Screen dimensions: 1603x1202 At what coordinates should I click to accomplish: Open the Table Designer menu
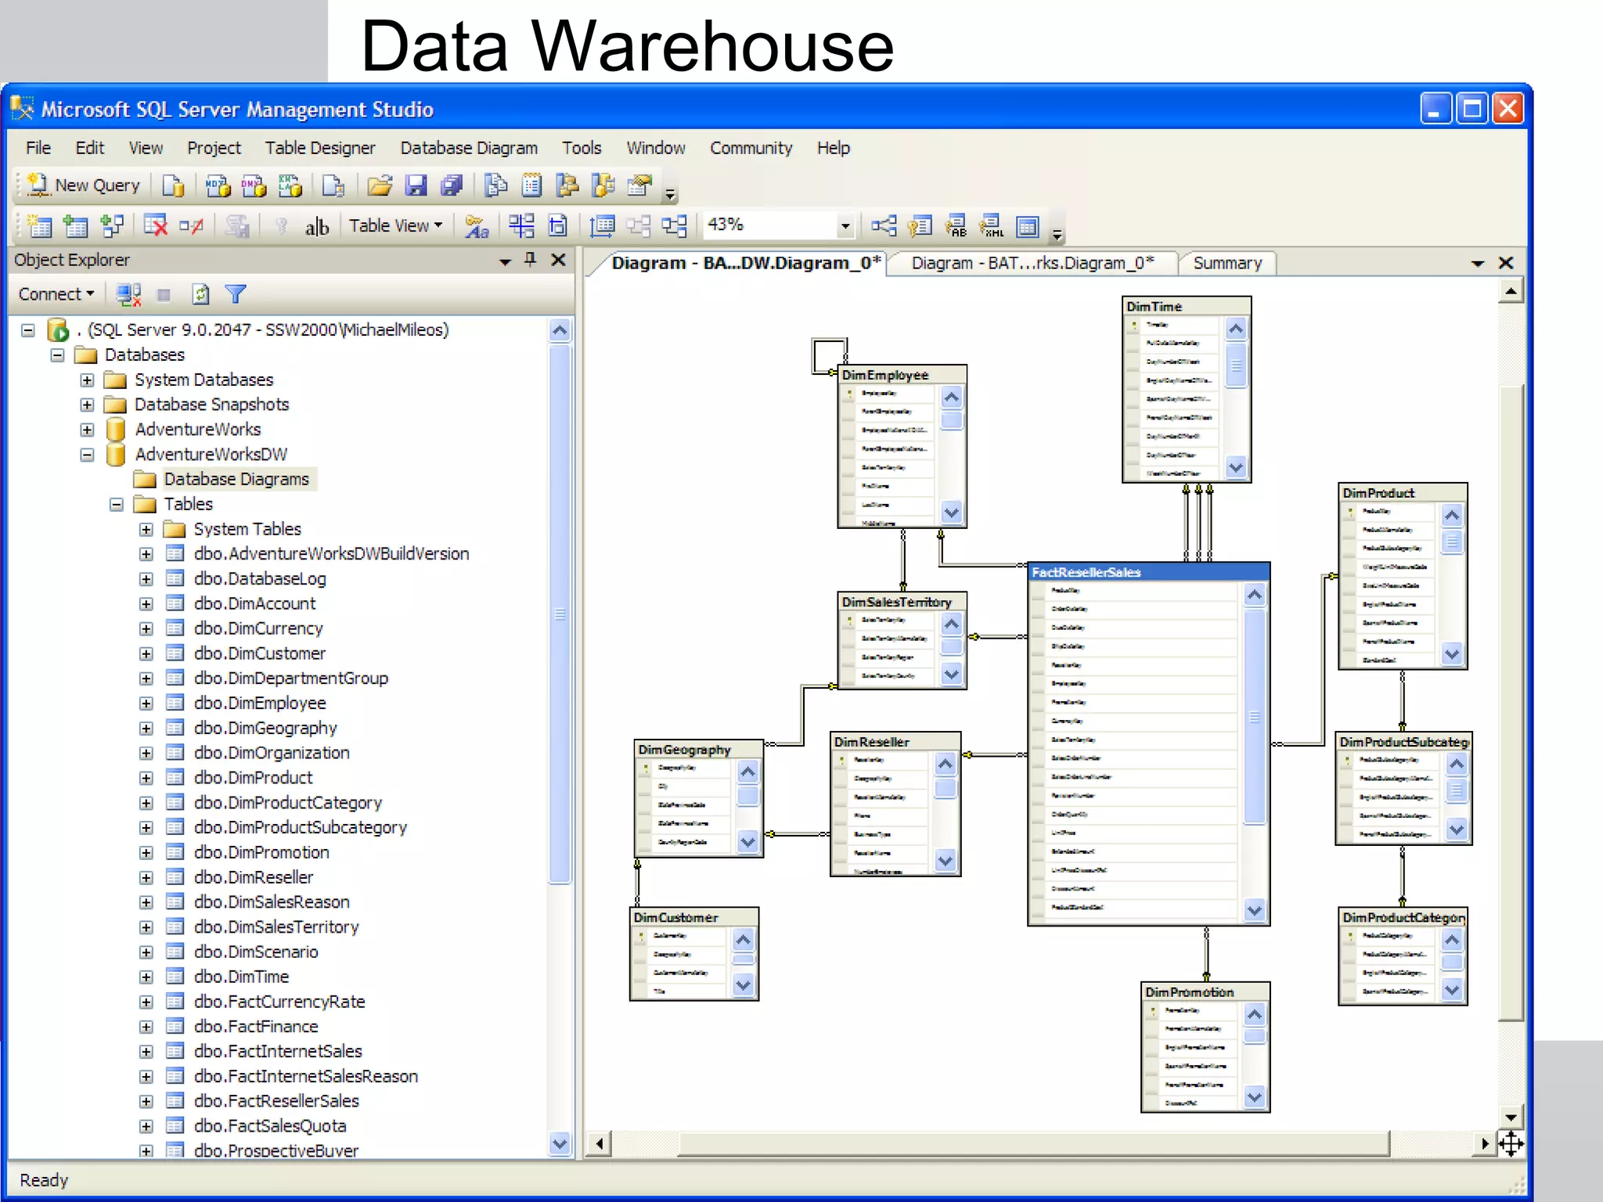(320, 148)
